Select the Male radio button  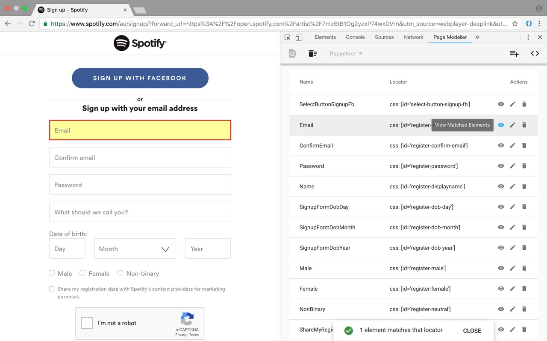[x=52, y=273]
